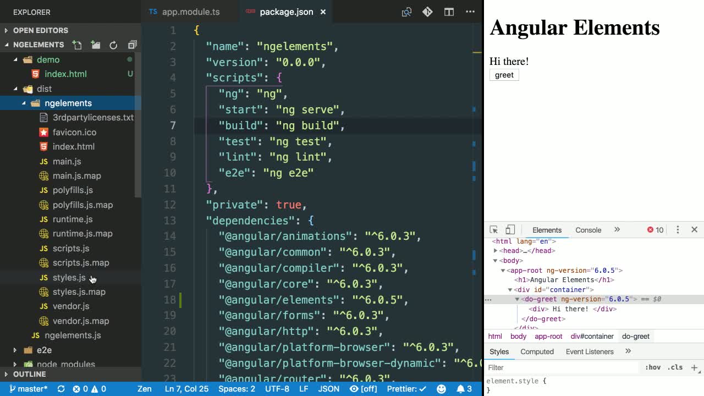704x396 pixels.
Task: Synchronize changes in status bar
Action: point(61,389)
